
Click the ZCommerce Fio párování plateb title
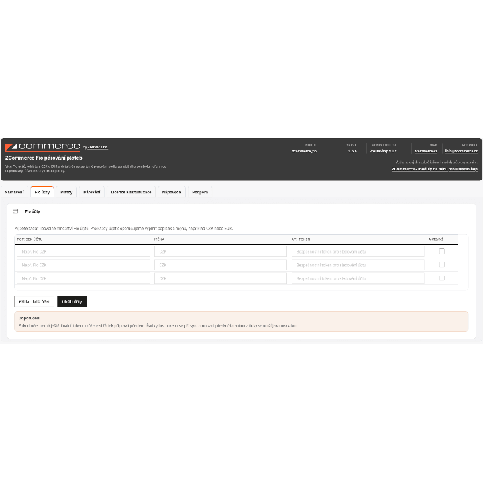click(44, 158)
